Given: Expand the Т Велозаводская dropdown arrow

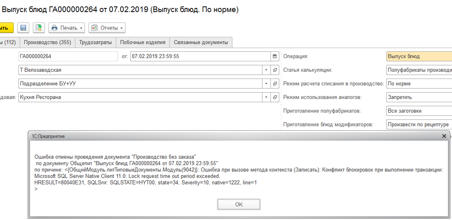Looking at the screenshot, I should pos(266,70).
